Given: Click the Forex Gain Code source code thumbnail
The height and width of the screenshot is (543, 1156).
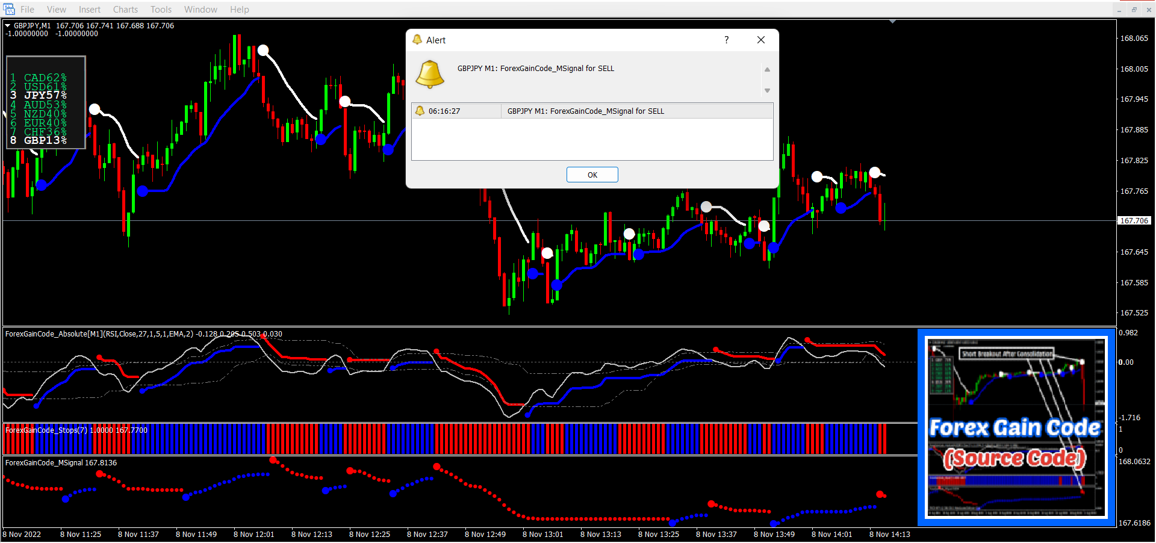Looking at the screenshot, I should (x=1016, y=427).
